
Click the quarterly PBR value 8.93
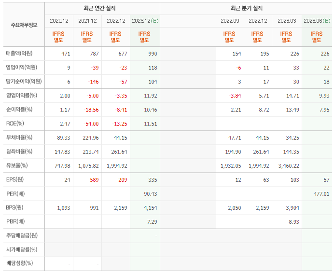pyautogui.click(x=294, y=222)
